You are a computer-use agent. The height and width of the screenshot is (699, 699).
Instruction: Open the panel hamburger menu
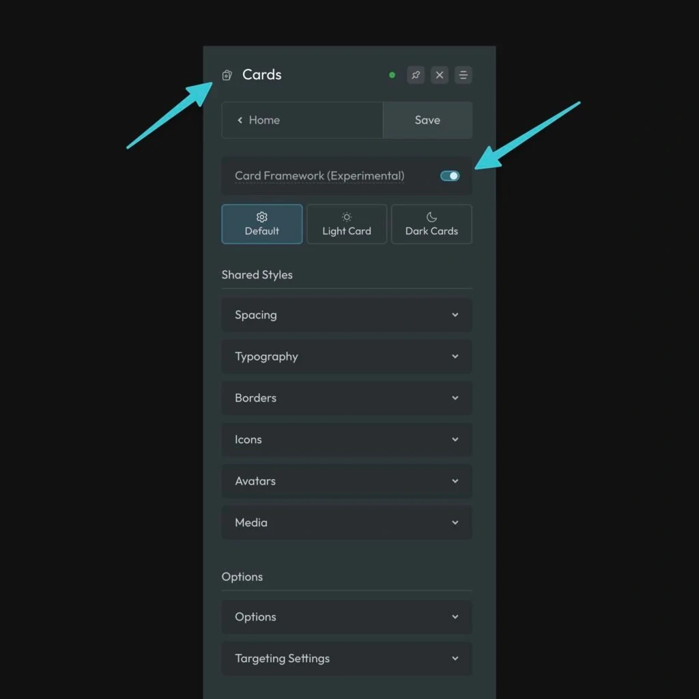463,75
